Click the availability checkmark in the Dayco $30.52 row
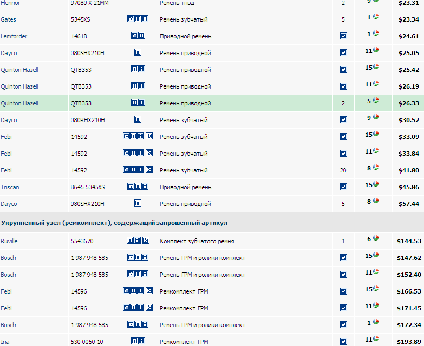424x346 pixels. (343, 119)
